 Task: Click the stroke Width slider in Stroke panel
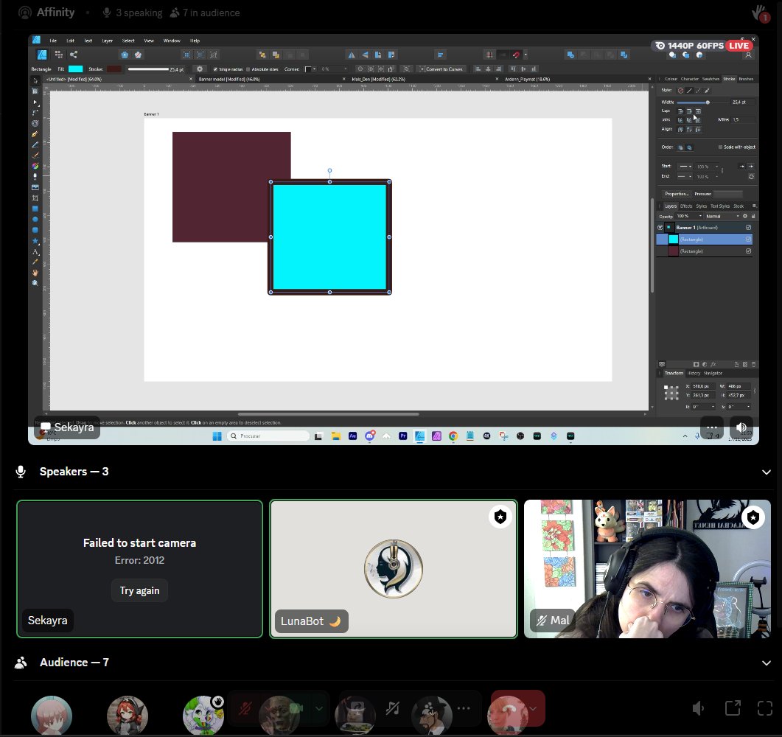701,102
